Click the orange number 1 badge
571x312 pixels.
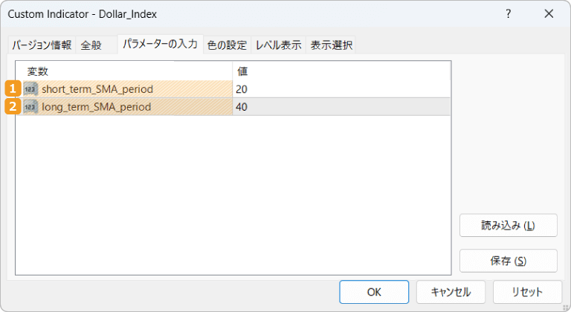click(13, 89)
